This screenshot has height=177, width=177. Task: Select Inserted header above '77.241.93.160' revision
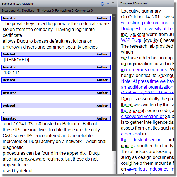point(56,118)
